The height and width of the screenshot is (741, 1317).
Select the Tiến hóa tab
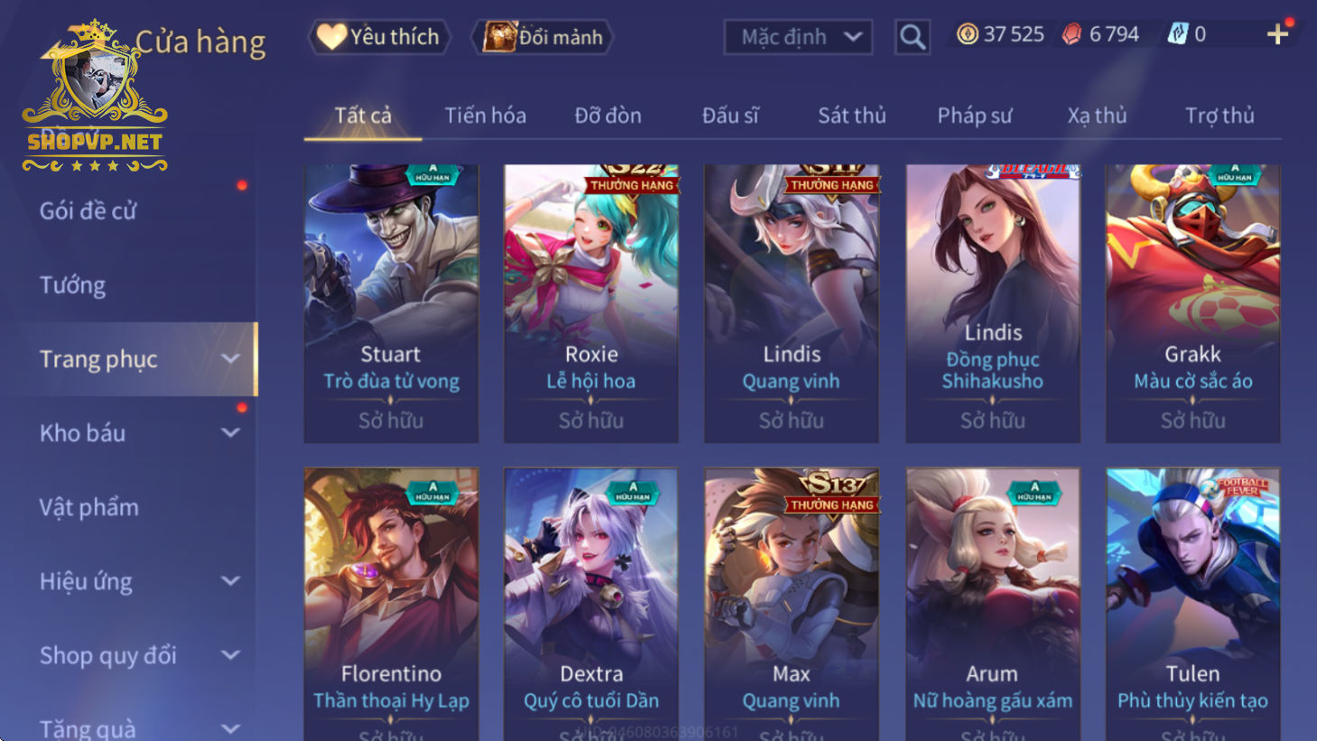[485, 116]
